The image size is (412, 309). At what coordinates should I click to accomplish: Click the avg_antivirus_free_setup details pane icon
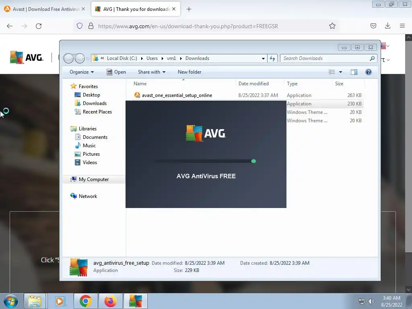click(x=78, y=267)
